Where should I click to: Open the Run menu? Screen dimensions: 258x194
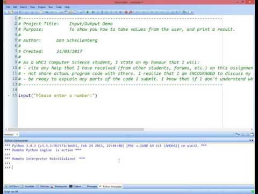coord(51,7)
